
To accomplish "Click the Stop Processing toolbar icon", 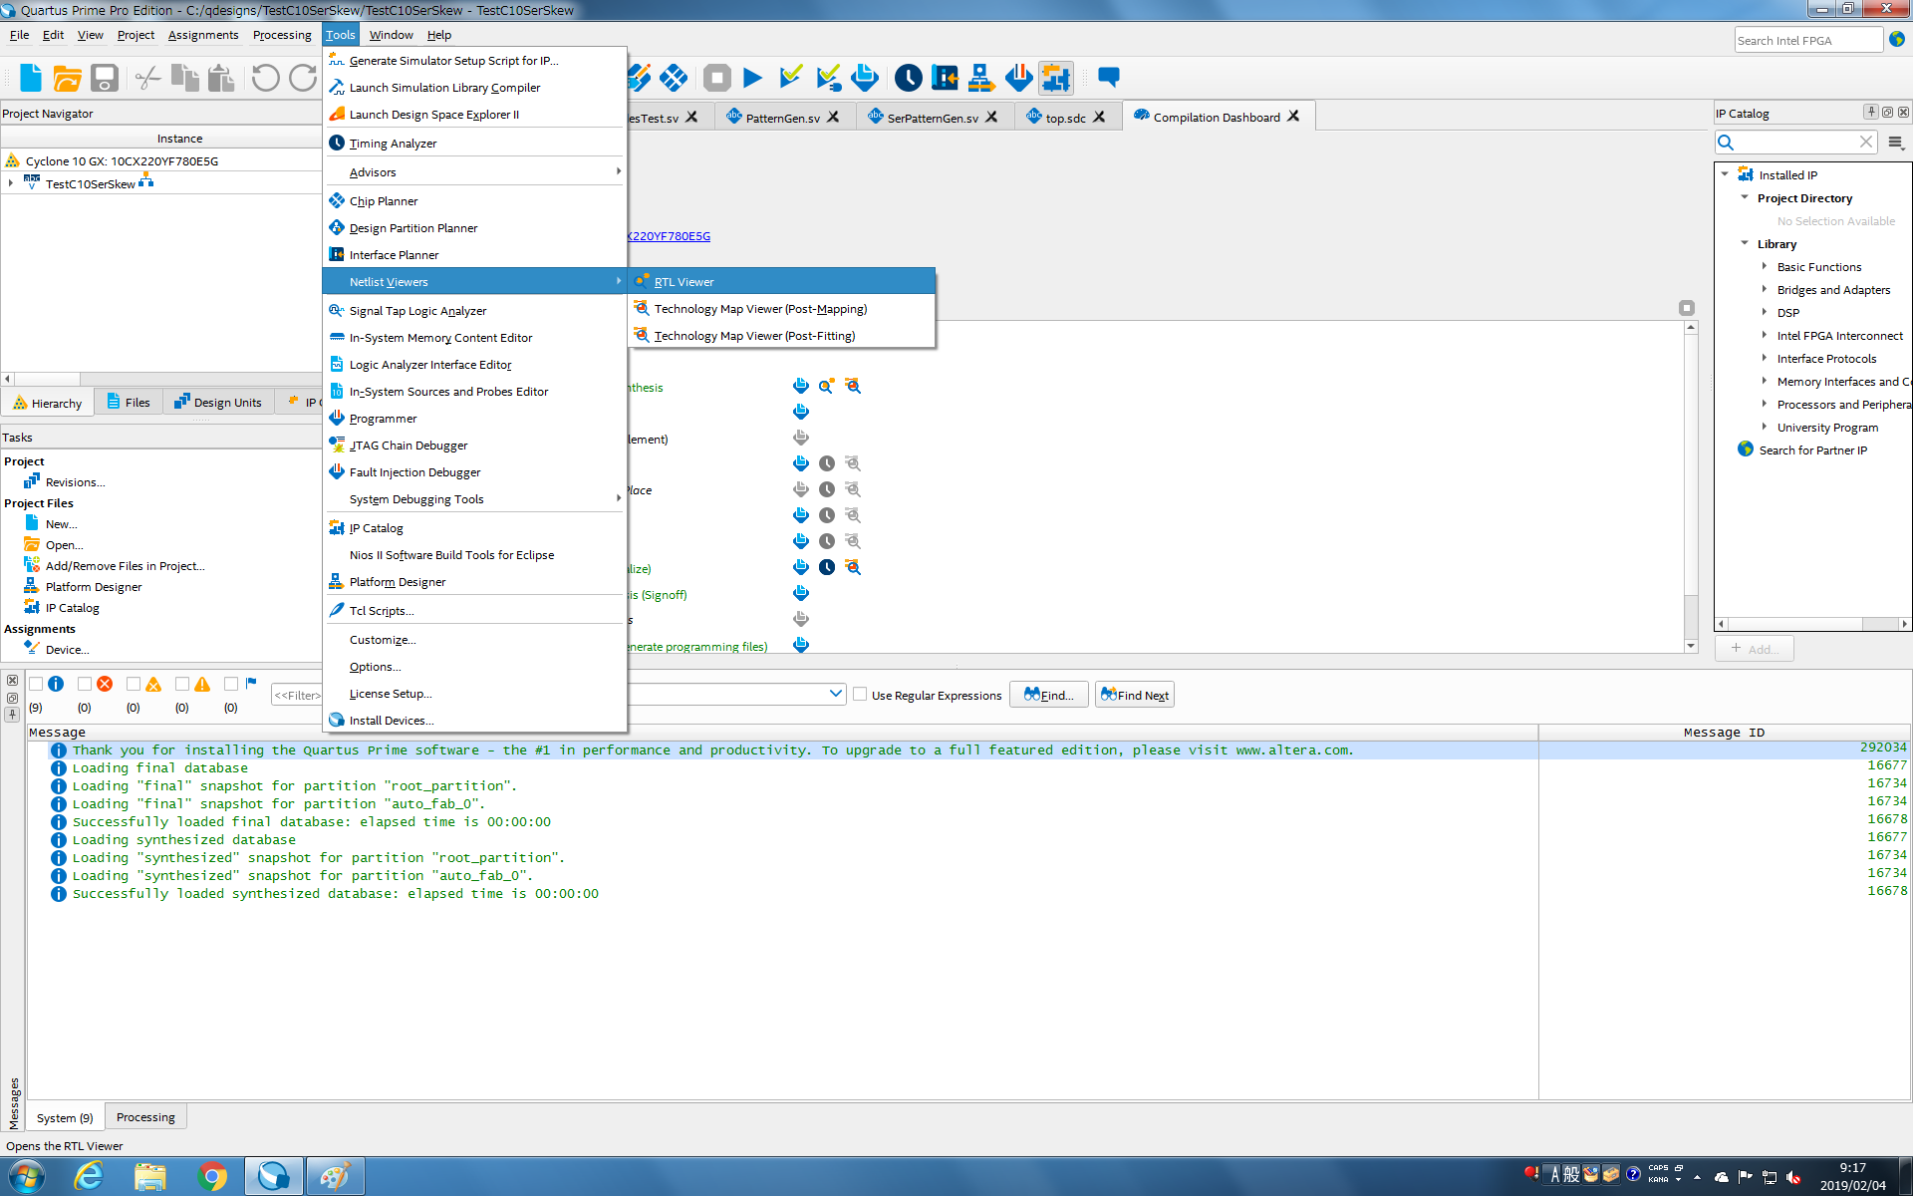I will pyautogui.click(x=716, y=78).
